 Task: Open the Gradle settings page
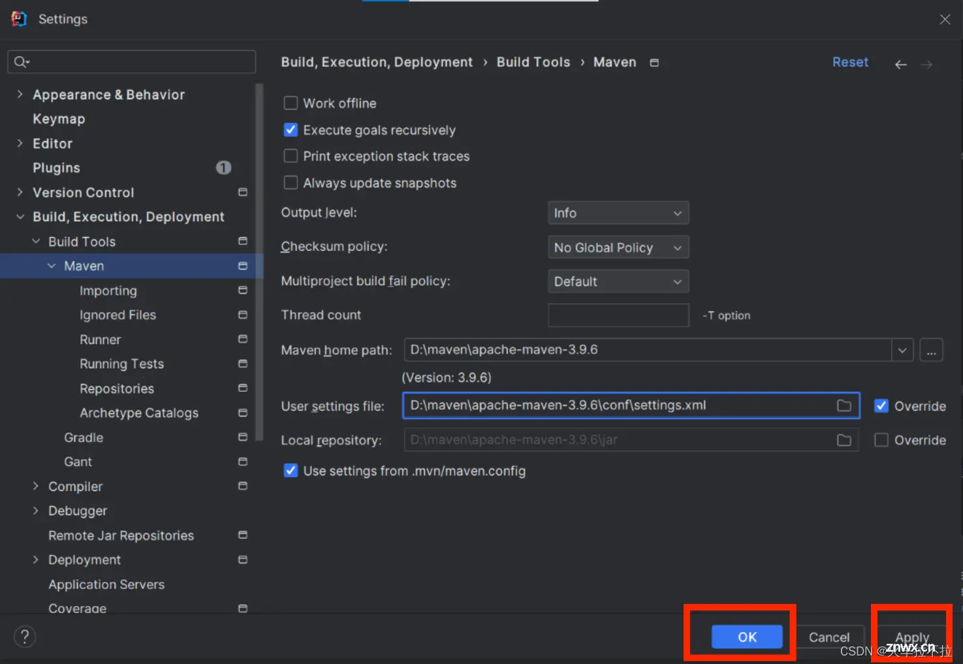click(84, 437)
